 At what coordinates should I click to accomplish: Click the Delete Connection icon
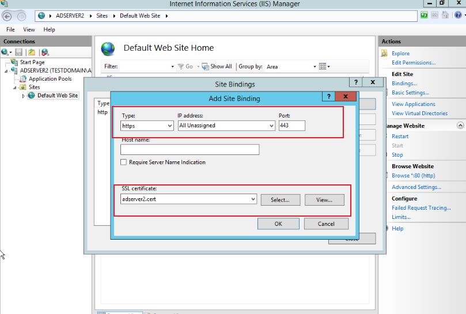tap(45, 52)
